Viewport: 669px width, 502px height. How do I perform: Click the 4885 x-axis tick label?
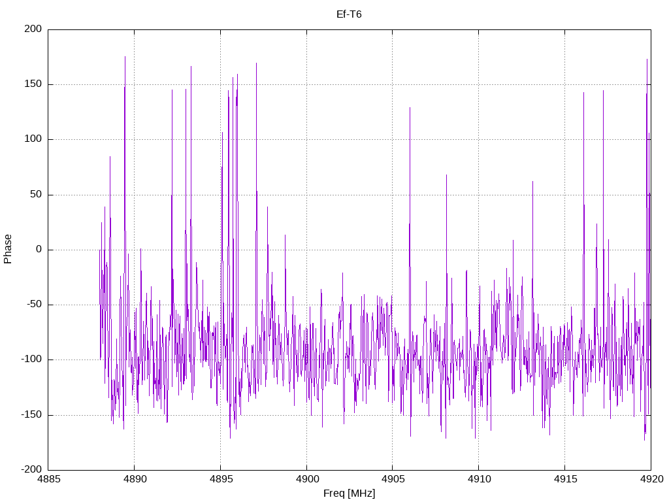point(48,479)
